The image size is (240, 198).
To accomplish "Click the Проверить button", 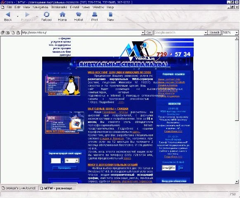I will pyautogui.click(x=64, y=168).
